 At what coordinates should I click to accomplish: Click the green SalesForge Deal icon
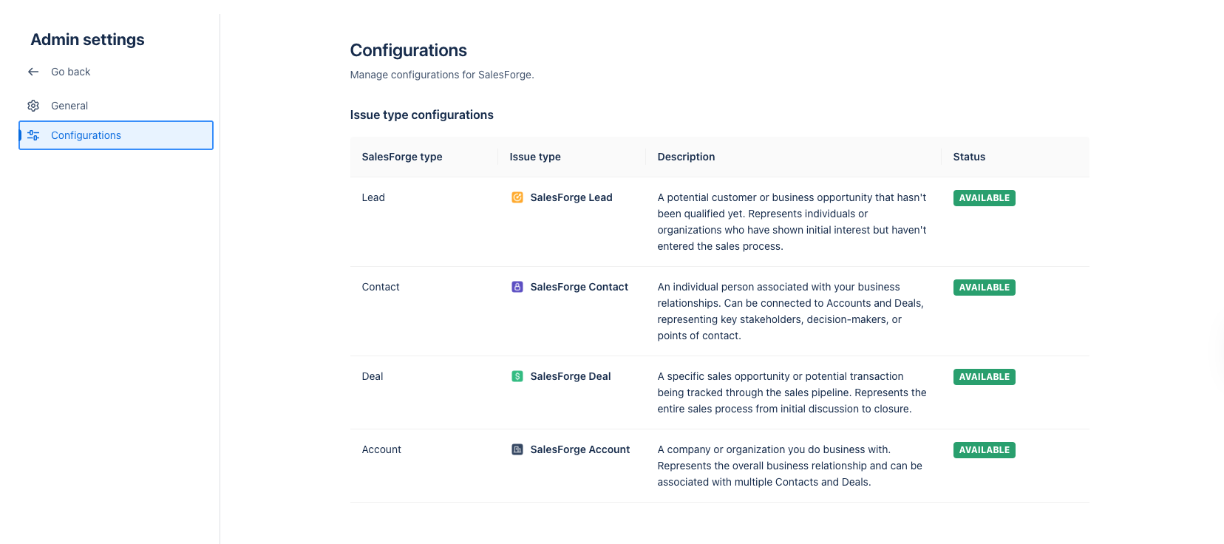(517, 376)
